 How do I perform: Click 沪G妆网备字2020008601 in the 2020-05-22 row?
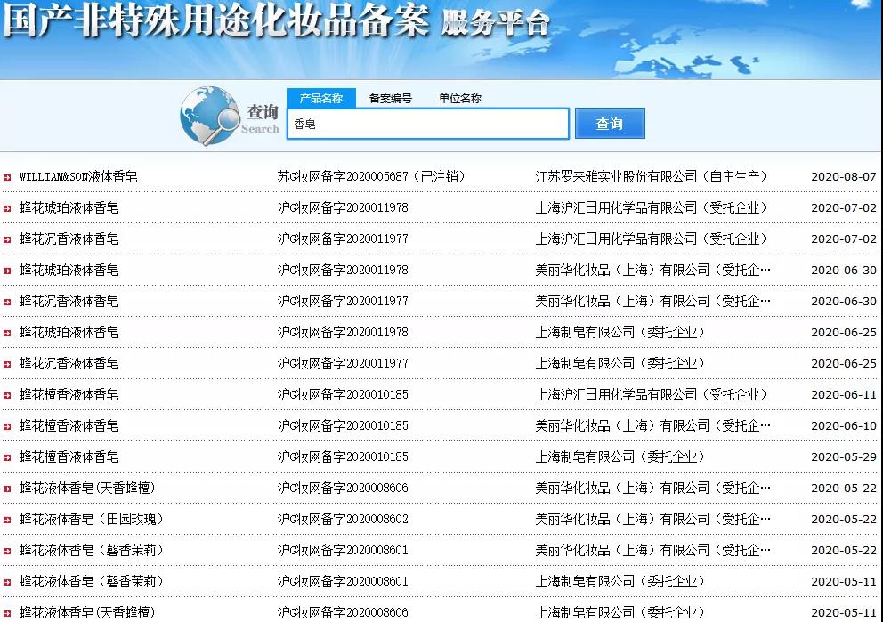point(343,550)
